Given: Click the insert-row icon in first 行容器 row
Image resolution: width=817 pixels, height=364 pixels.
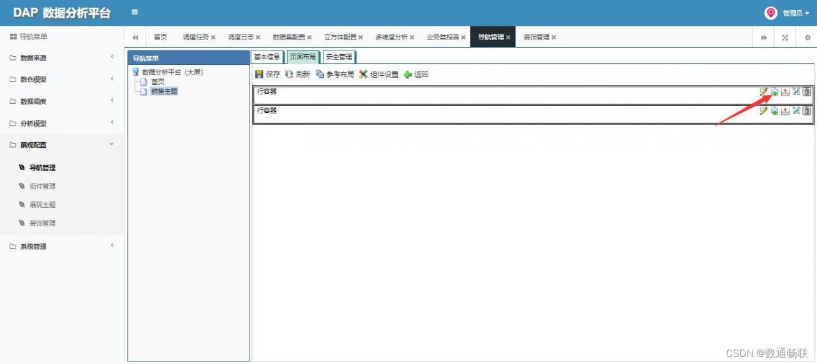Looking at the screenshot, I should 785,92.
